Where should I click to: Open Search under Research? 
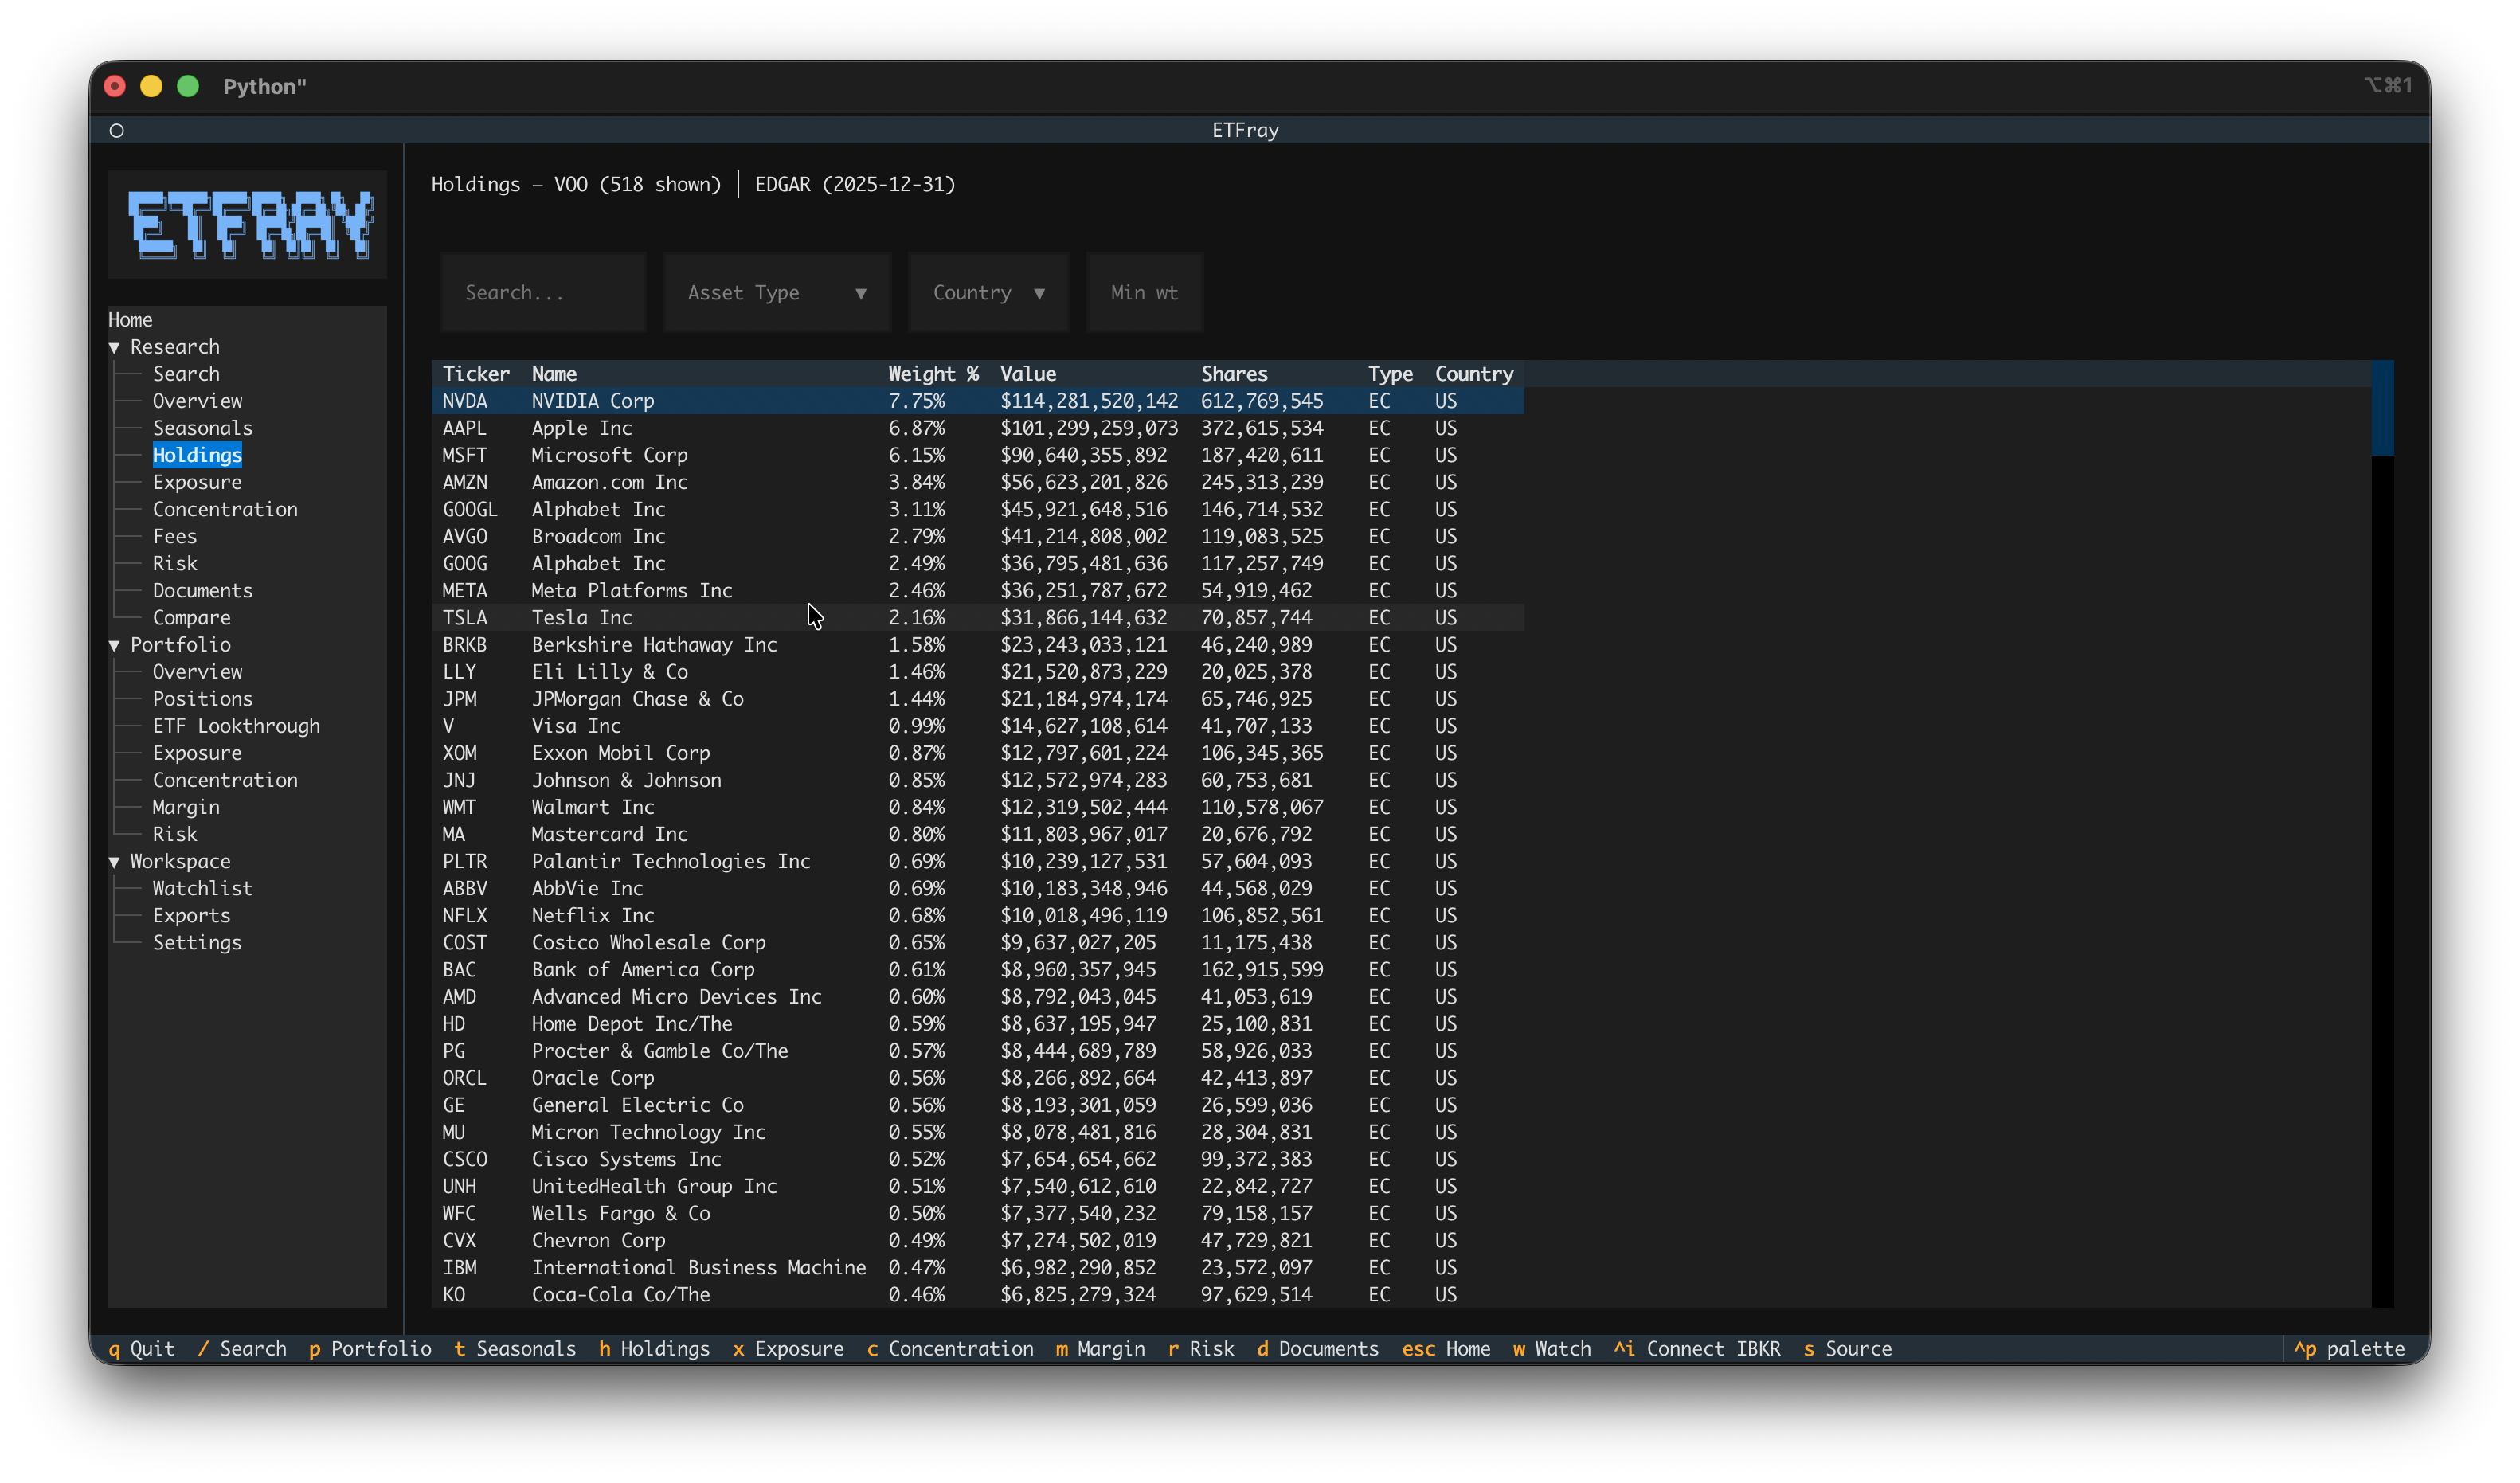(186, 374)
